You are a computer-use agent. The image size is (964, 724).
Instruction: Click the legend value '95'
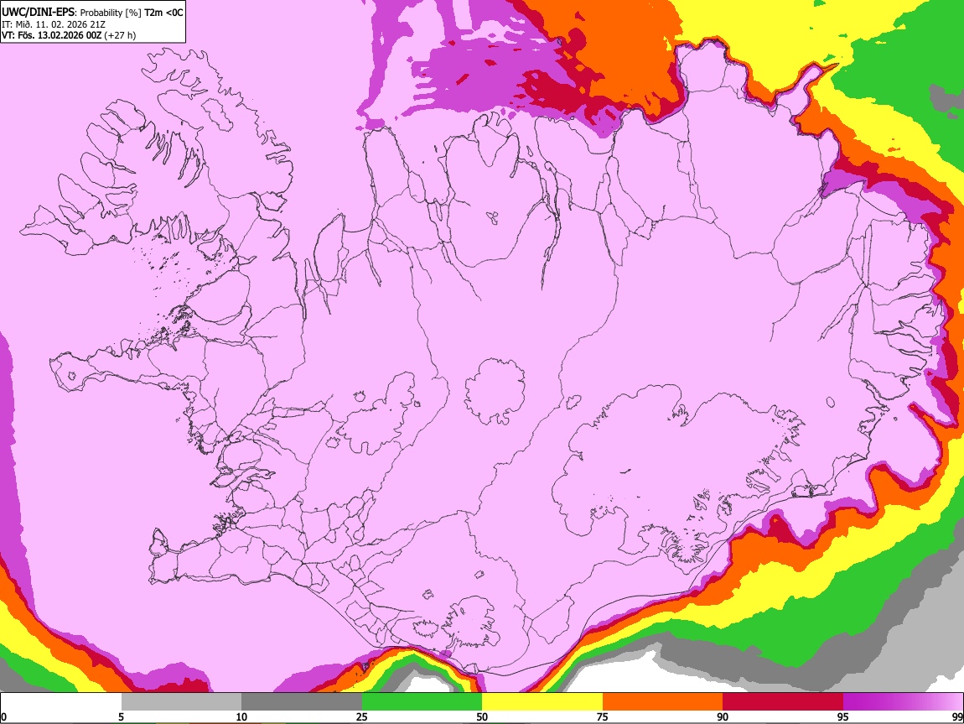tap(843, 716)
